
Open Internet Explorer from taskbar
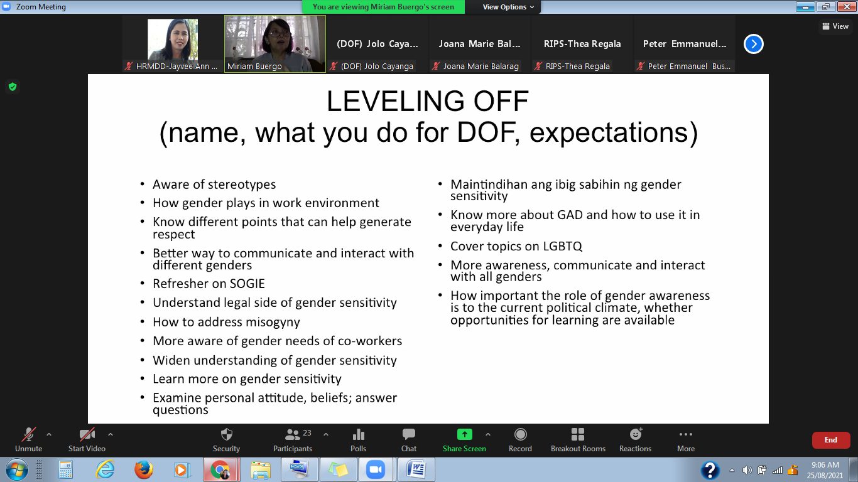tap(105, 469)
